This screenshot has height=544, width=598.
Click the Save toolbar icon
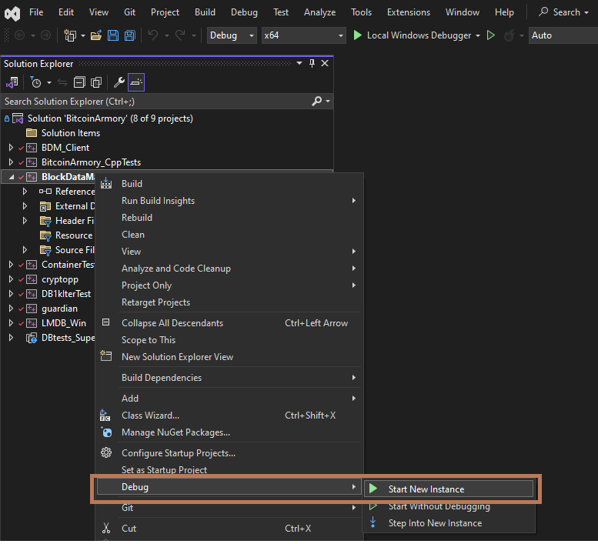[113, 35]
